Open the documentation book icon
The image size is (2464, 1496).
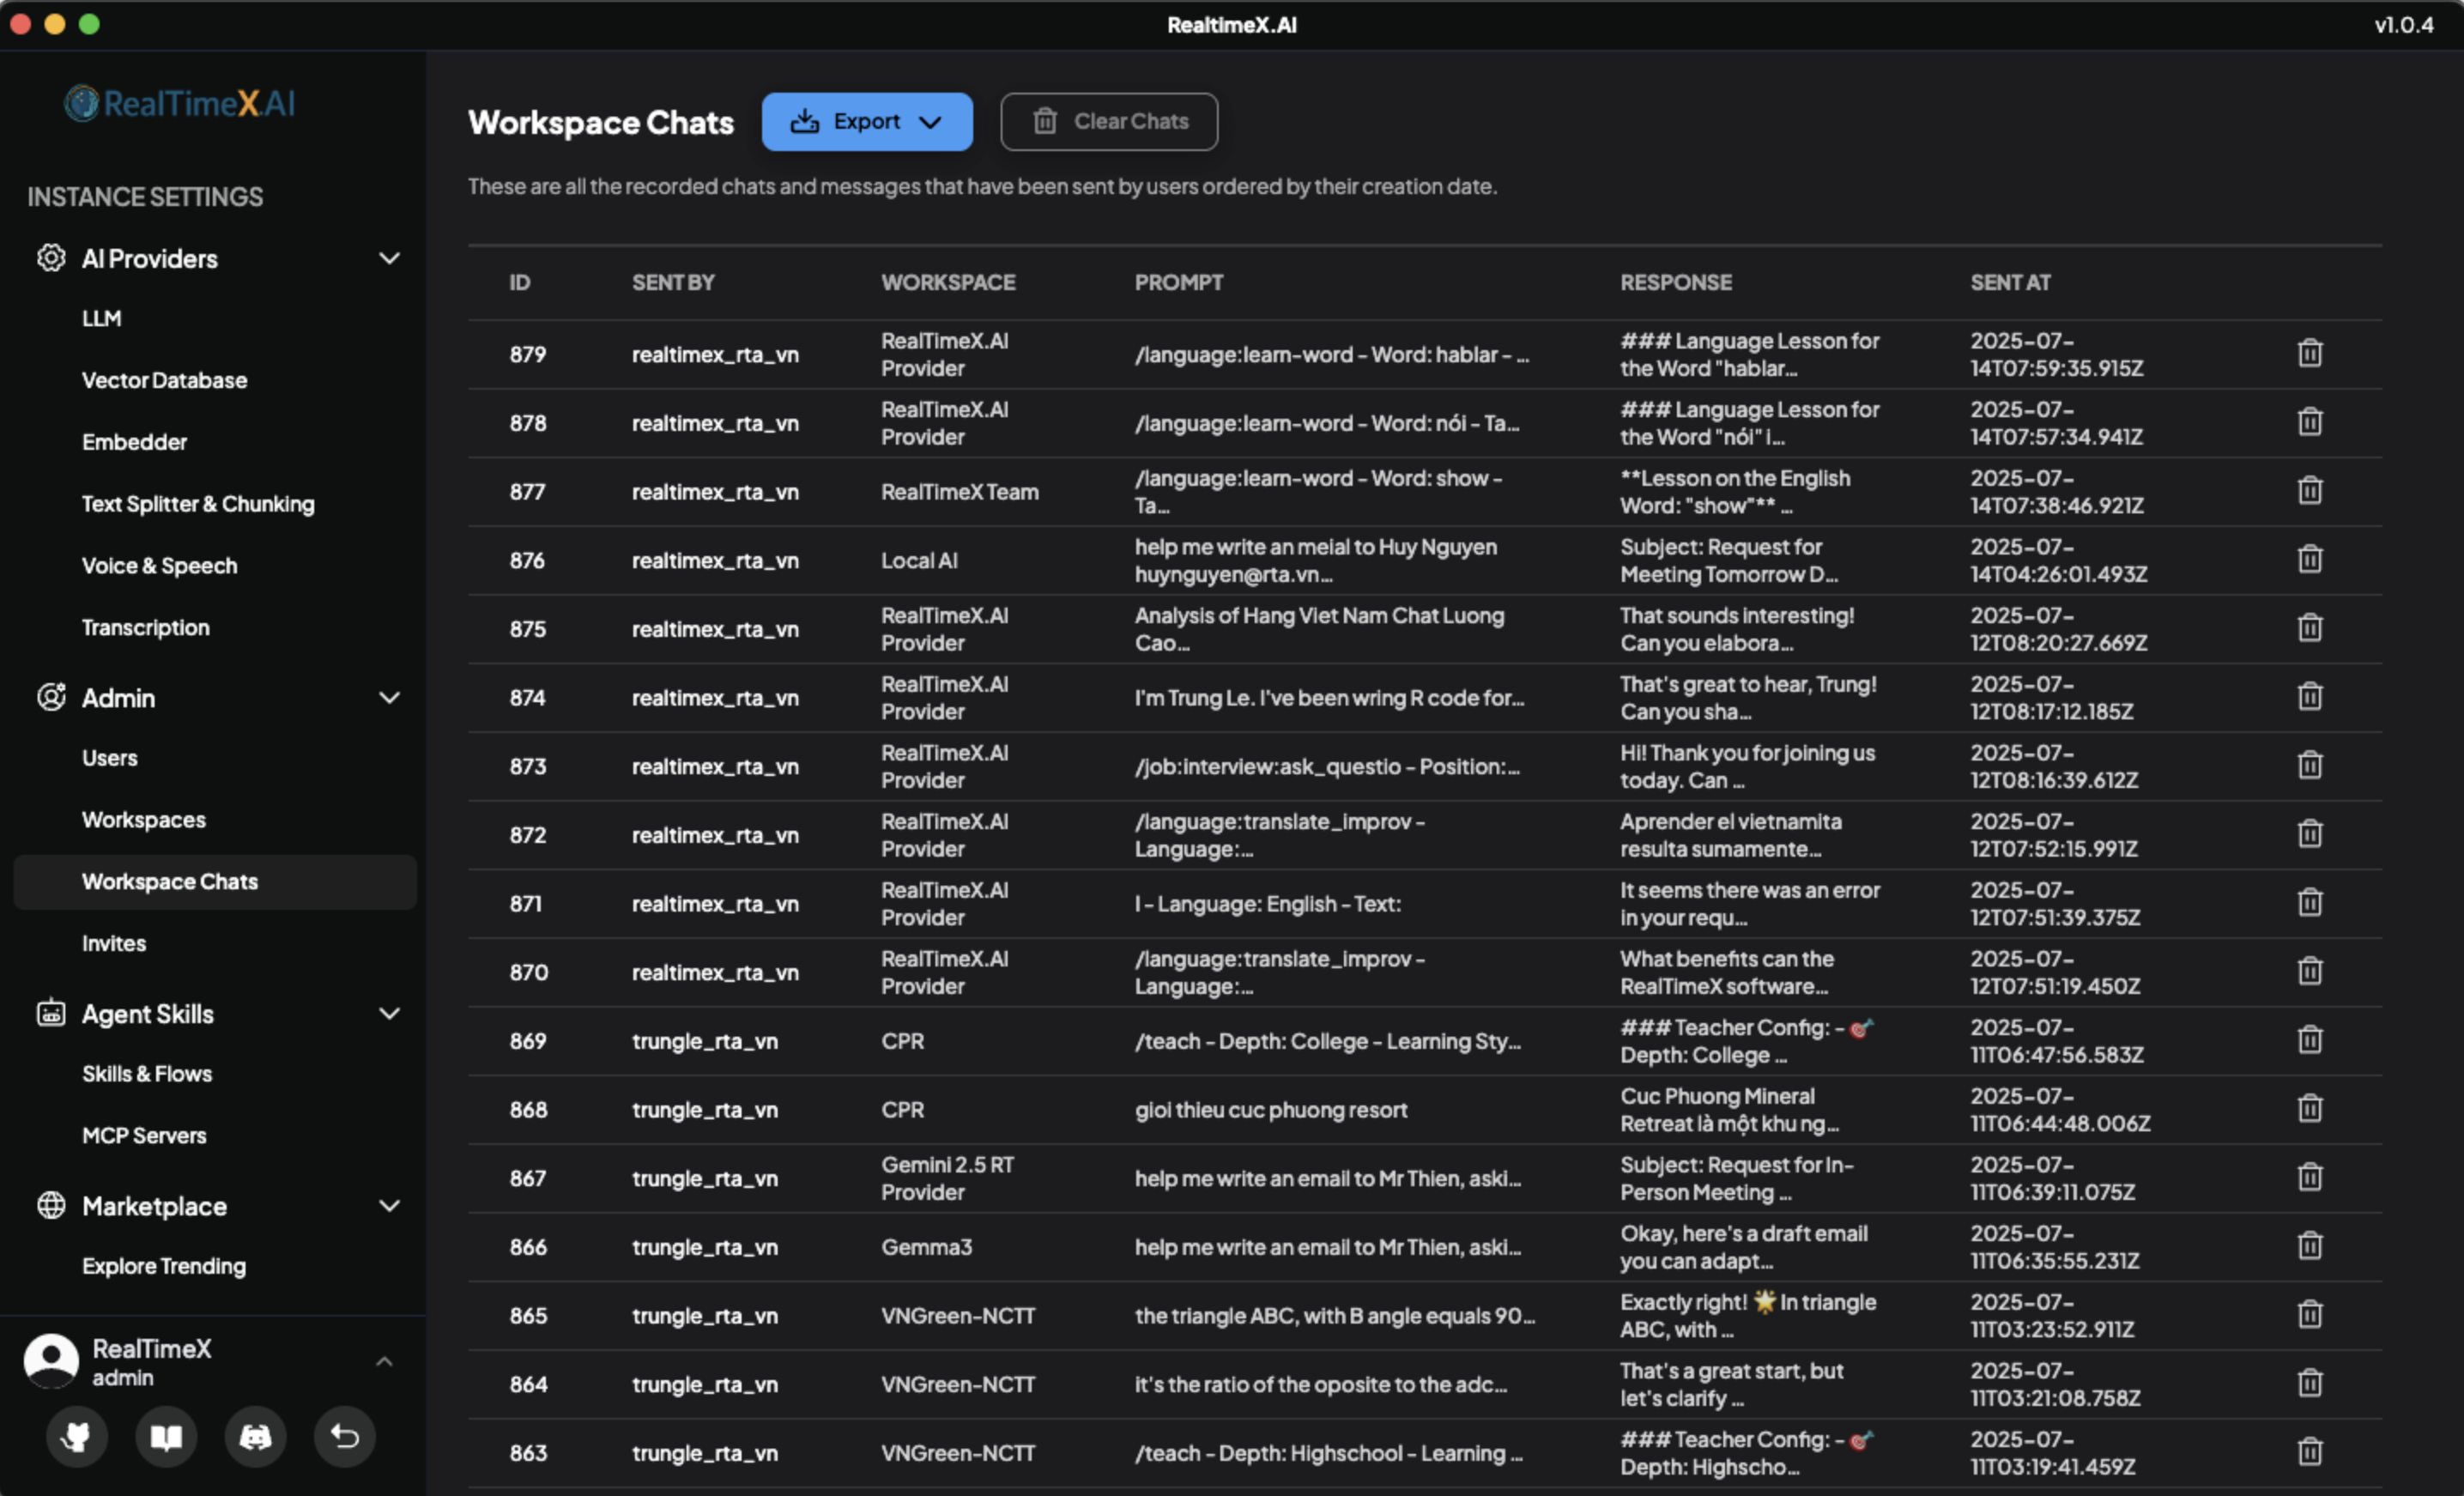pos(166,1437)
